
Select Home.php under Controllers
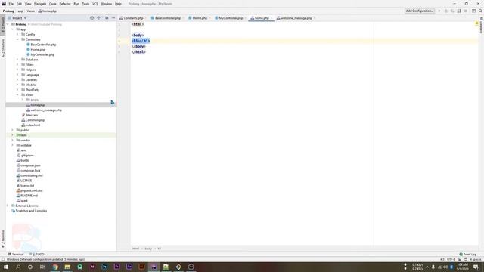point(38,49)
